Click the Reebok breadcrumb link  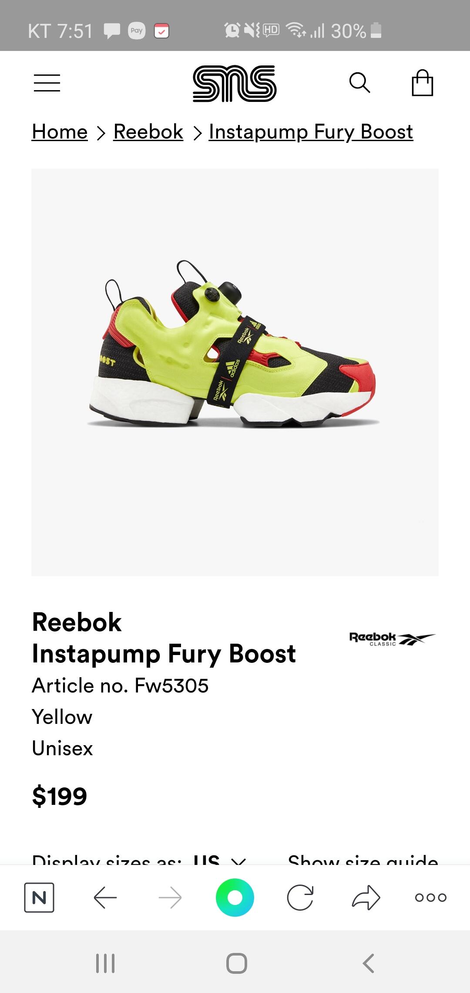pos(148,132)
